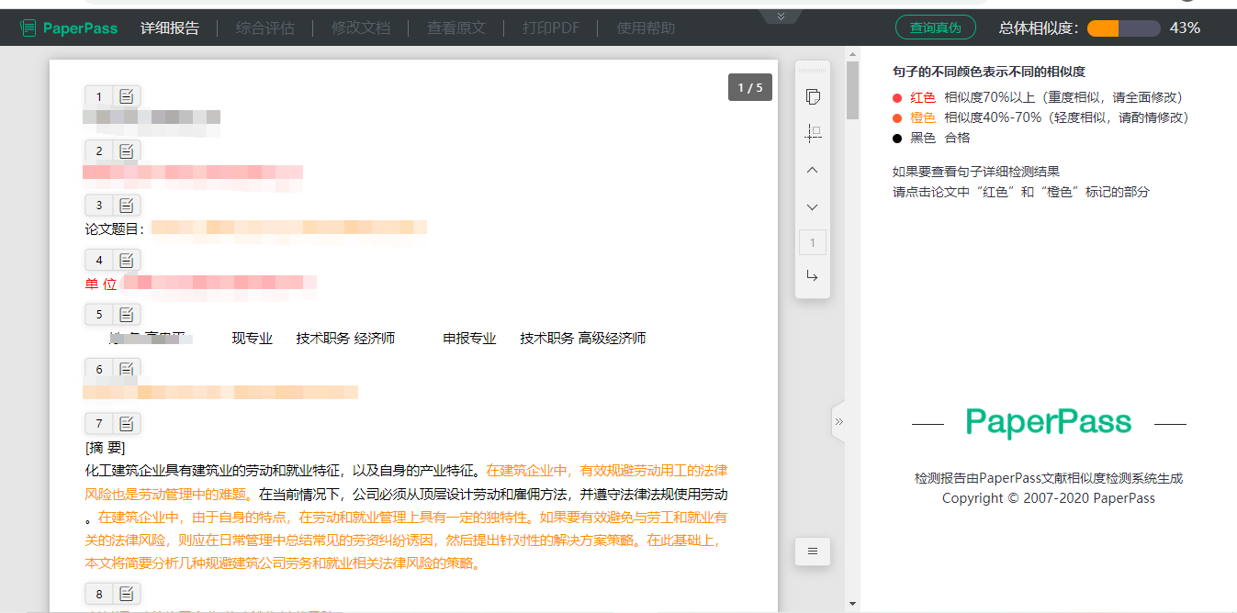The height and width of the screenshot is (613, 1237).
Task: Click the edit note icon for paragraph 4
Action: [x=127, y=260]
